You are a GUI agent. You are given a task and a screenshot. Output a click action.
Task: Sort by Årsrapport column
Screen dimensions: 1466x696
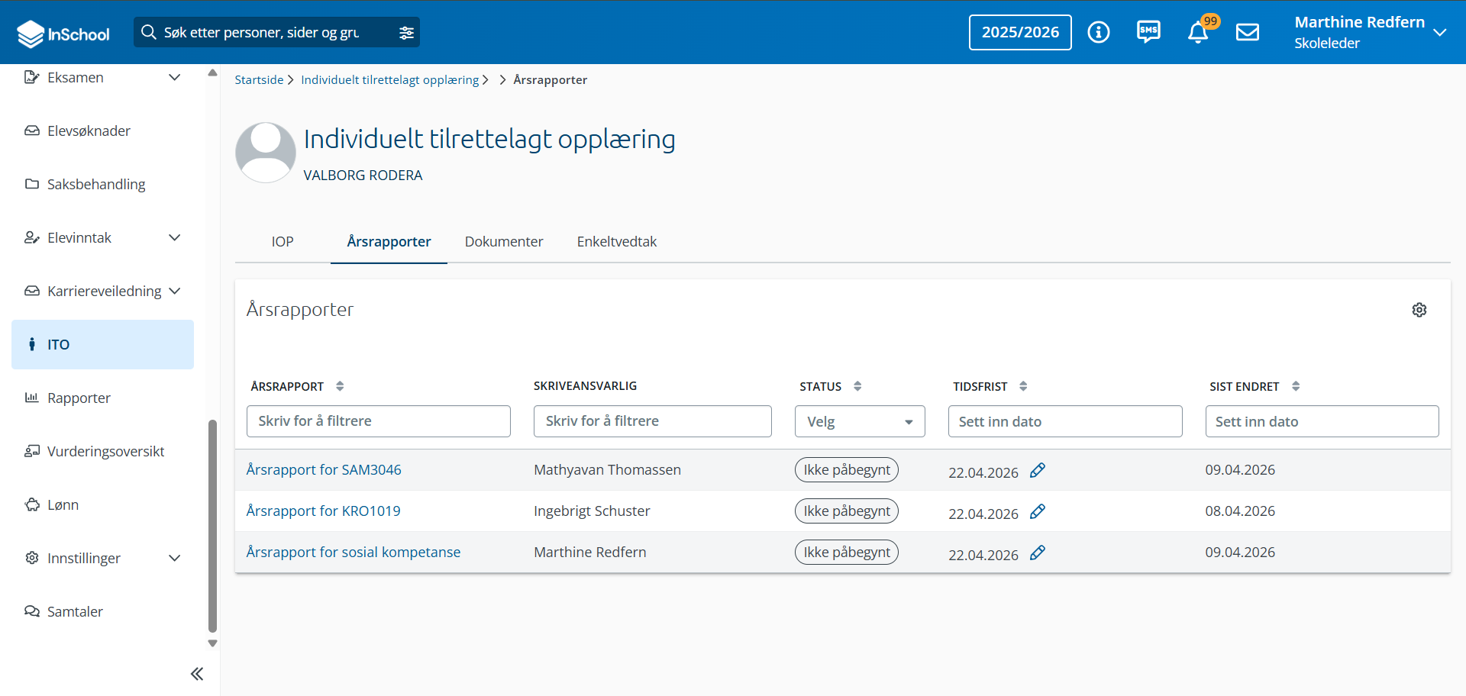(340, 386)
